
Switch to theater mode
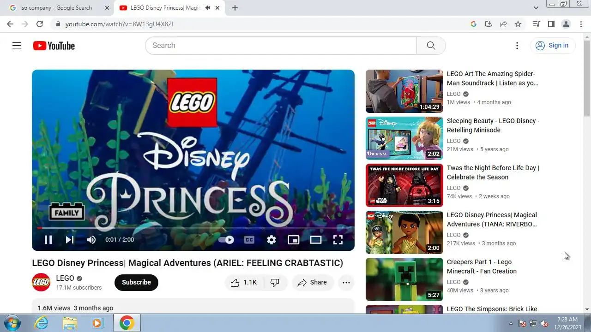pyautogui.click(x=316, y=240)
